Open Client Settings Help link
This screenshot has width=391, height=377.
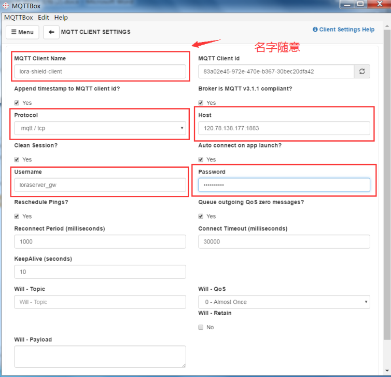(x=344, y=30)
